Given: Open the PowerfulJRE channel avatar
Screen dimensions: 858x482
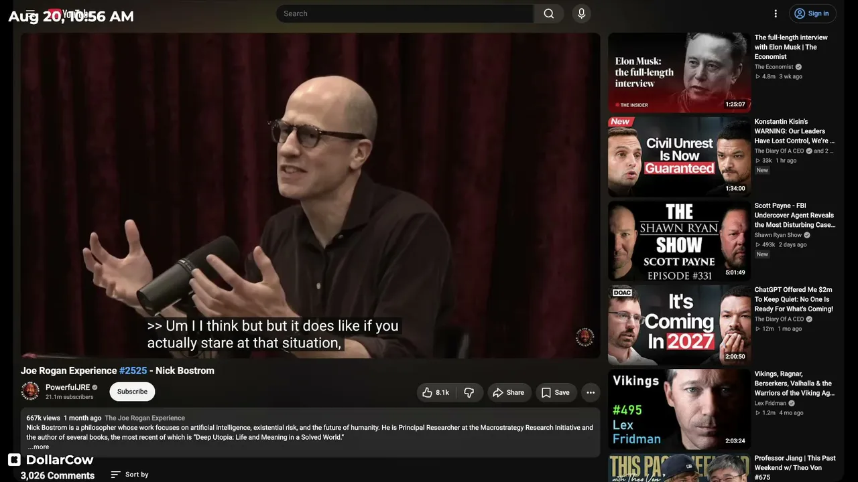Looking at the screenshot, I should [x=30, y=391].
